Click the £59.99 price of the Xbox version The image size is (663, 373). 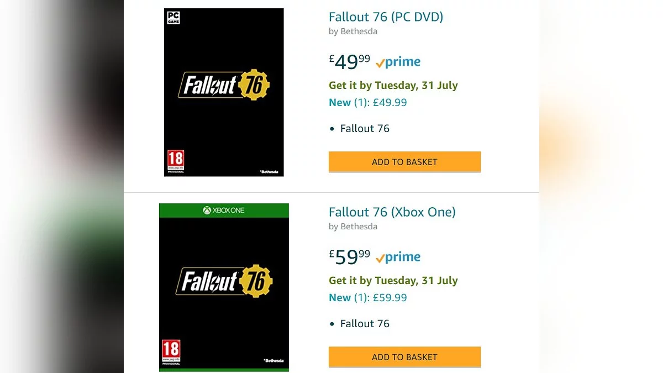(350, 256)
